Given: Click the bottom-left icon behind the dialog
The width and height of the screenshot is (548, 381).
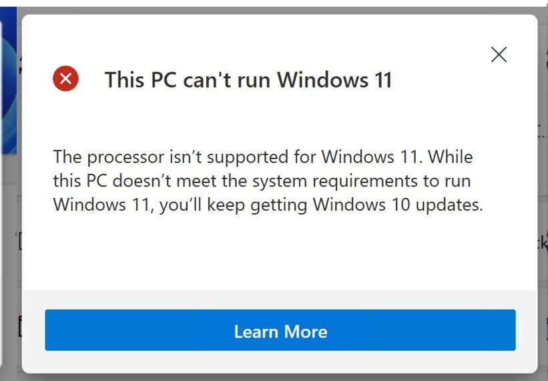Looking at the screenshot, I should 19,328.
